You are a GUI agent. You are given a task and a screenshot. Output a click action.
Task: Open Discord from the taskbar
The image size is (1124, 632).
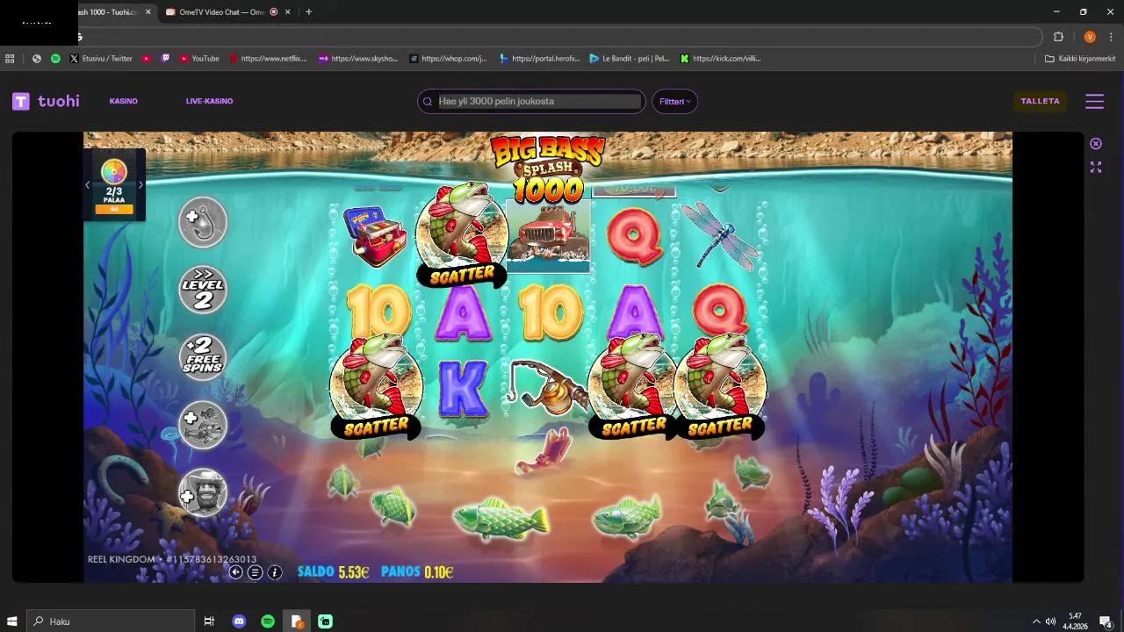(x=239, y=621)
